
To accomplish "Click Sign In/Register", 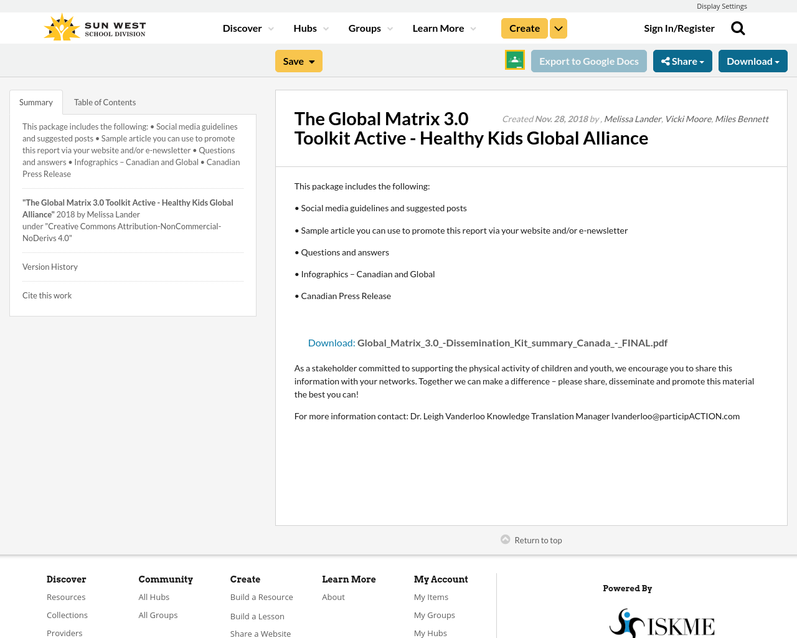I will pos(679,27).
